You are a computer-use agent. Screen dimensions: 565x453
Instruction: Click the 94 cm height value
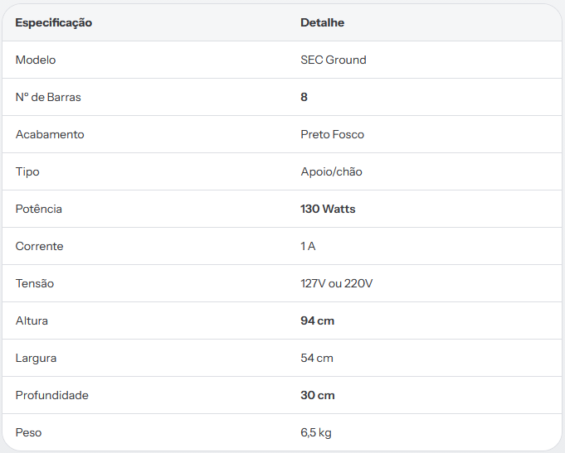(x=318, y=320)
